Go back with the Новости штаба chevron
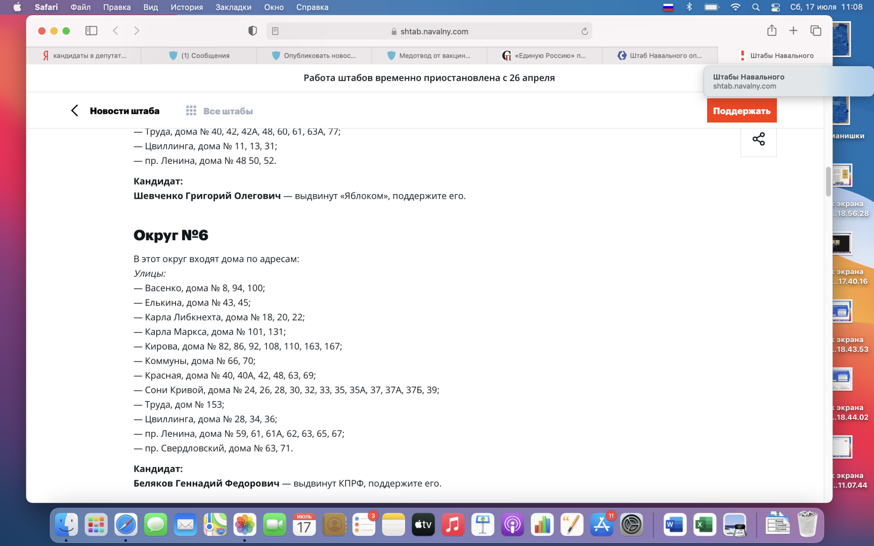This screenshot has width=874, height=546. (x=75, y=111)
